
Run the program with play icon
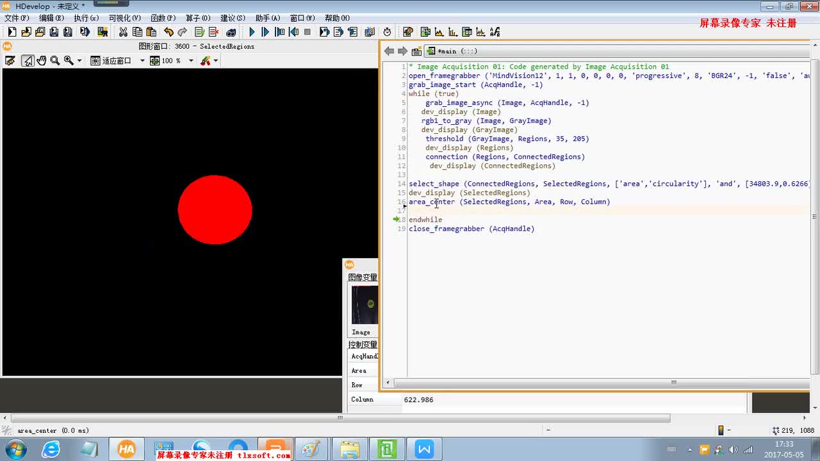[252, 32]
